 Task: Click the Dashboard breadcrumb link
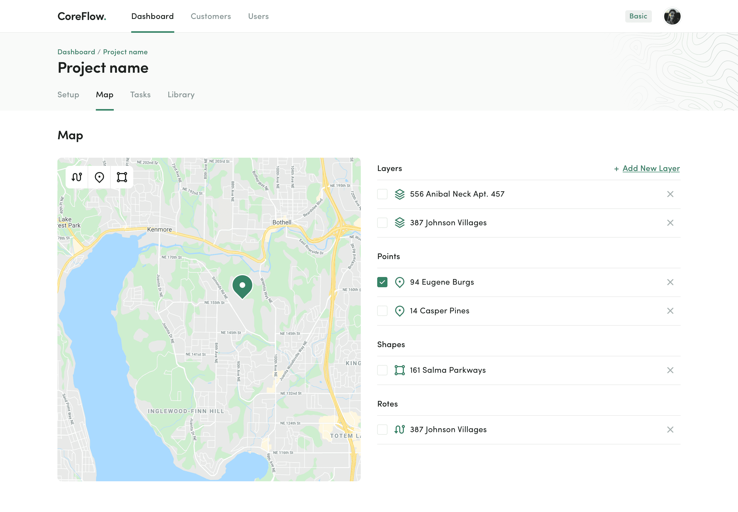point(76,52)
